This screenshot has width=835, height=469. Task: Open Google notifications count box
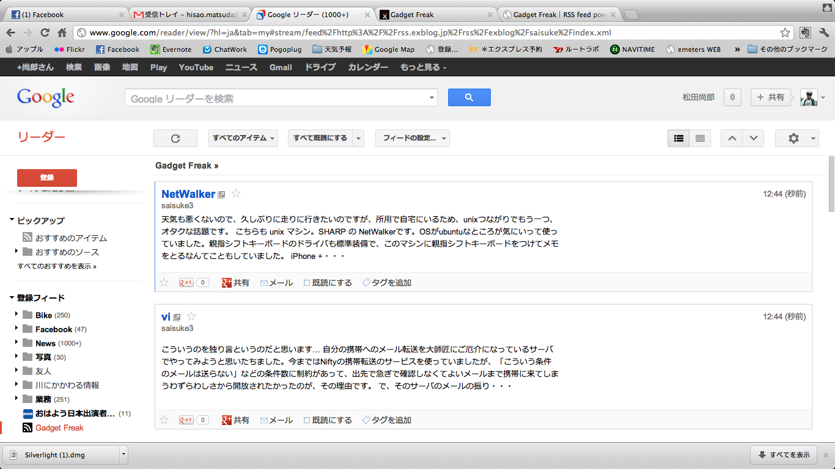click(732, 97)
